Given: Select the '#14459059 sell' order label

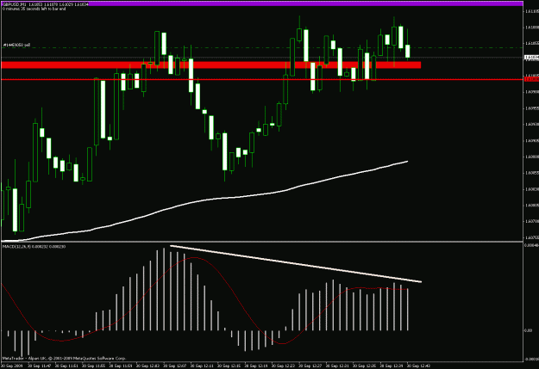Looking at the screenshot, I should [x=16, y=45].
